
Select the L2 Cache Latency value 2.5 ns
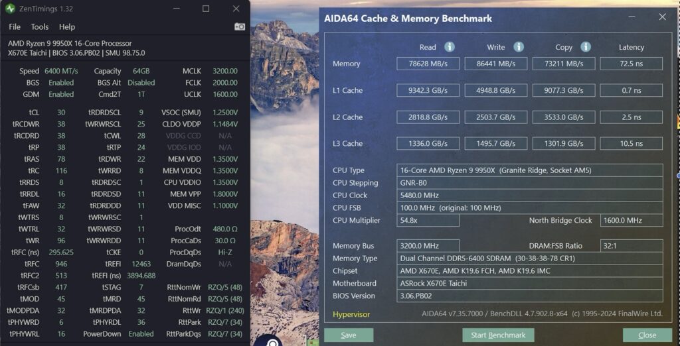click(631, 117)
